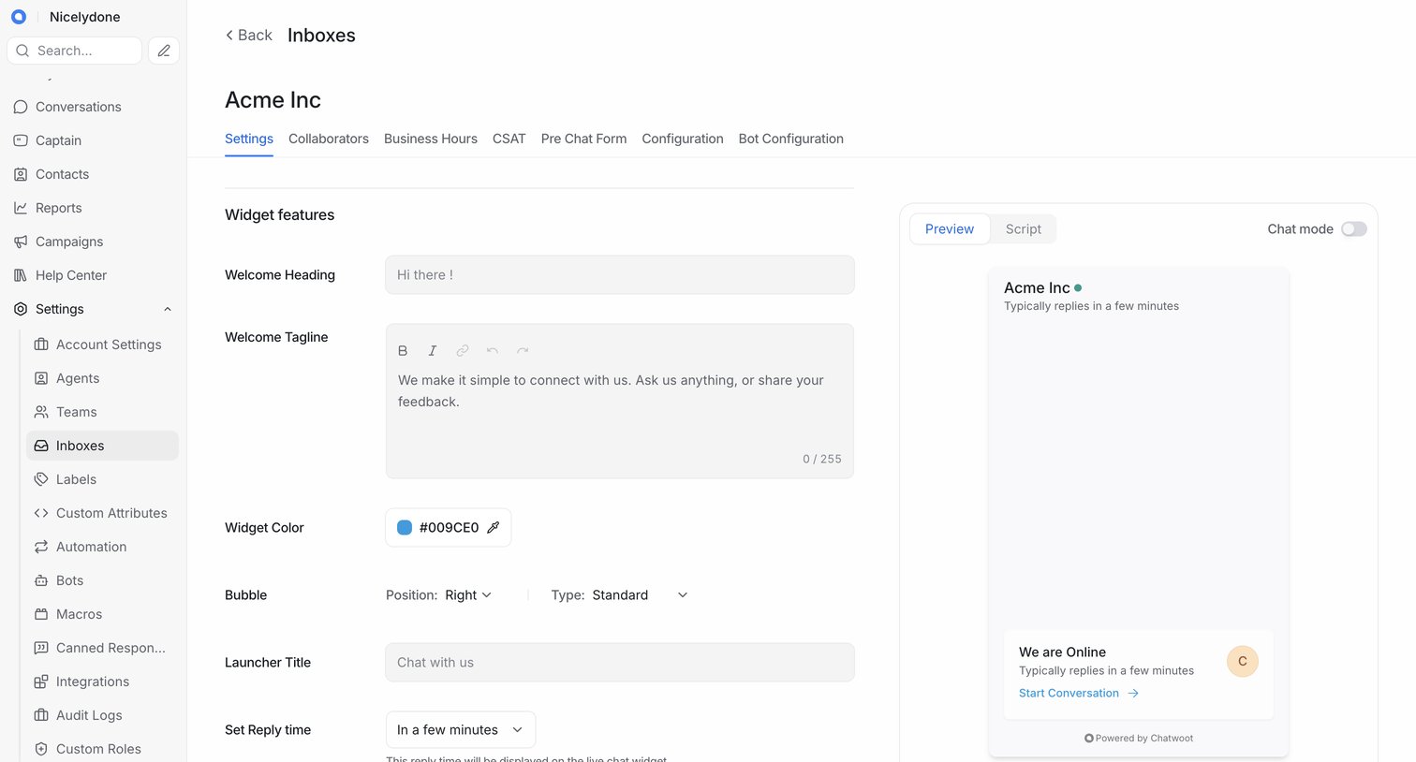Open the Configuration tab
The image size is (1416, 762).
point(683,139)
